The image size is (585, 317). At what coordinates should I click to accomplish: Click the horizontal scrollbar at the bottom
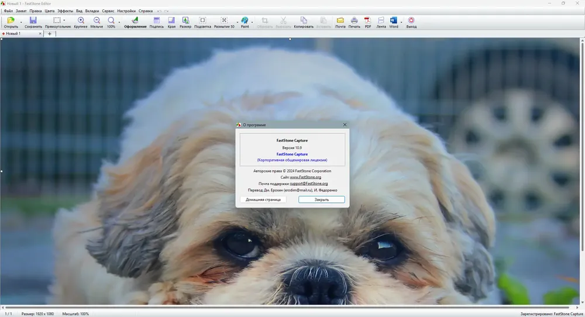[x=285, y=308]
